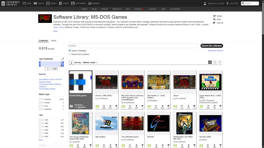Switch to tile grid view icon
This screenshot has height=148, width=264.
pos(210,62)
